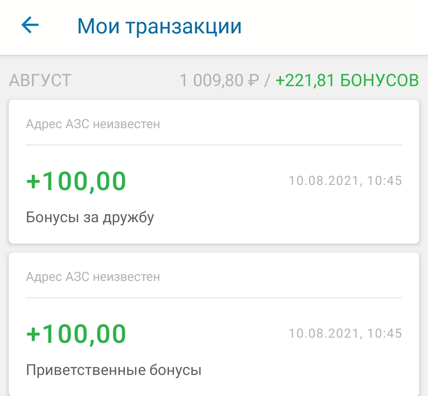Click the 'Бонусы за дружбу' label text

pos(90,218)
